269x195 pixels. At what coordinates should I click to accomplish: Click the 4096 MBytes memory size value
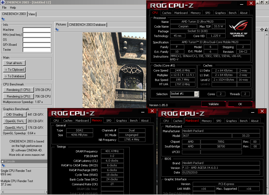79,135
